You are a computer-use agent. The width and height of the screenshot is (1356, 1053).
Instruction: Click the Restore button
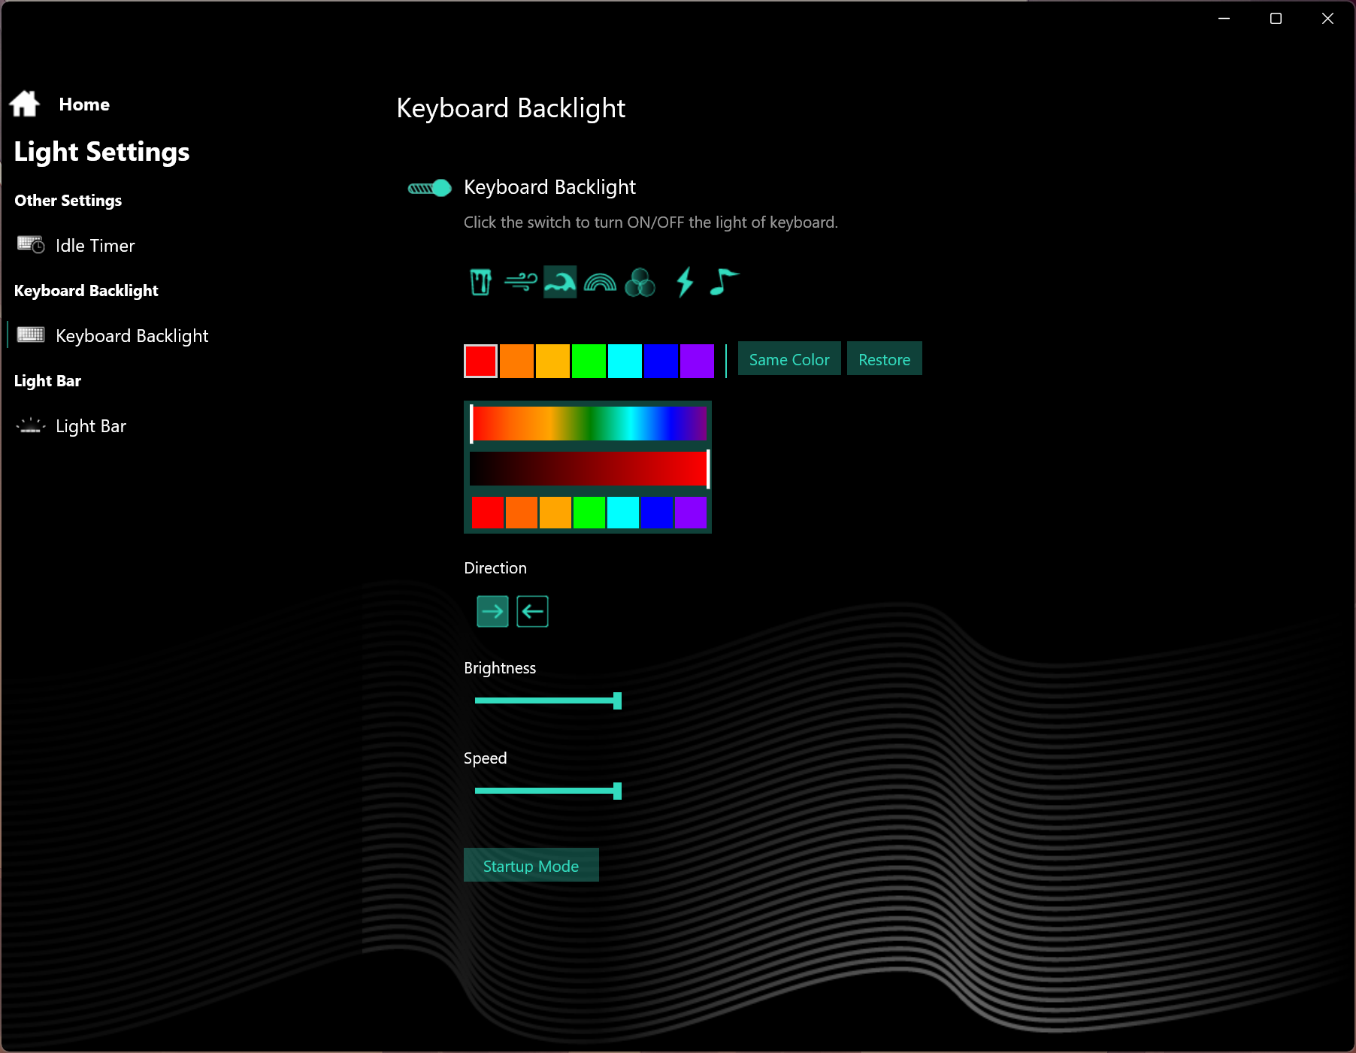tap(884, 359)
